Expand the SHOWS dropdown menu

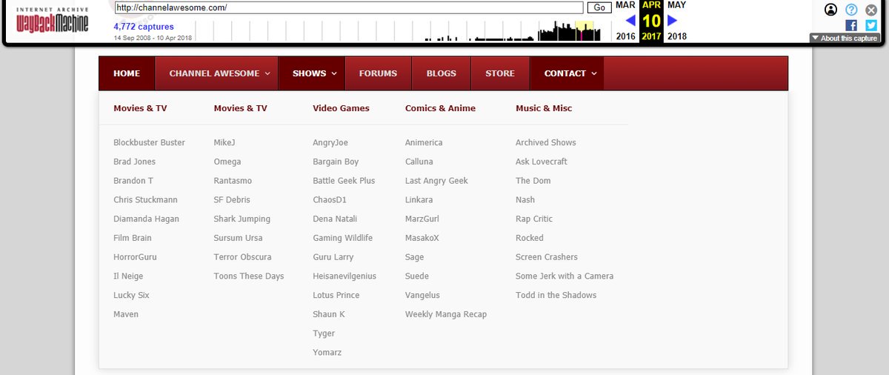[x=313, y=73]
